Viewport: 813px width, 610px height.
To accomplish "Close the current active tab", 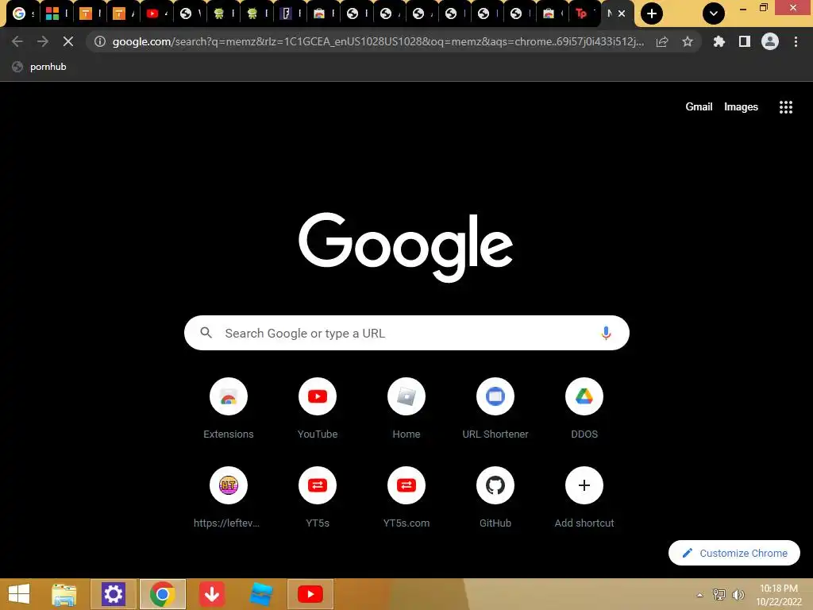I will 621,14.
